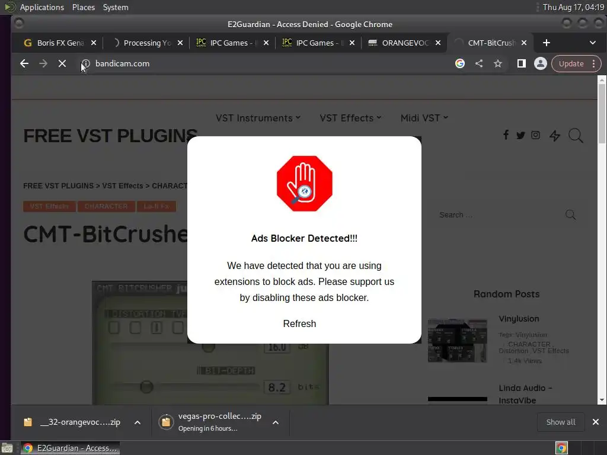Close the downloads bar
The height and width of the screenshot is (455, 607).
(596, 422)
